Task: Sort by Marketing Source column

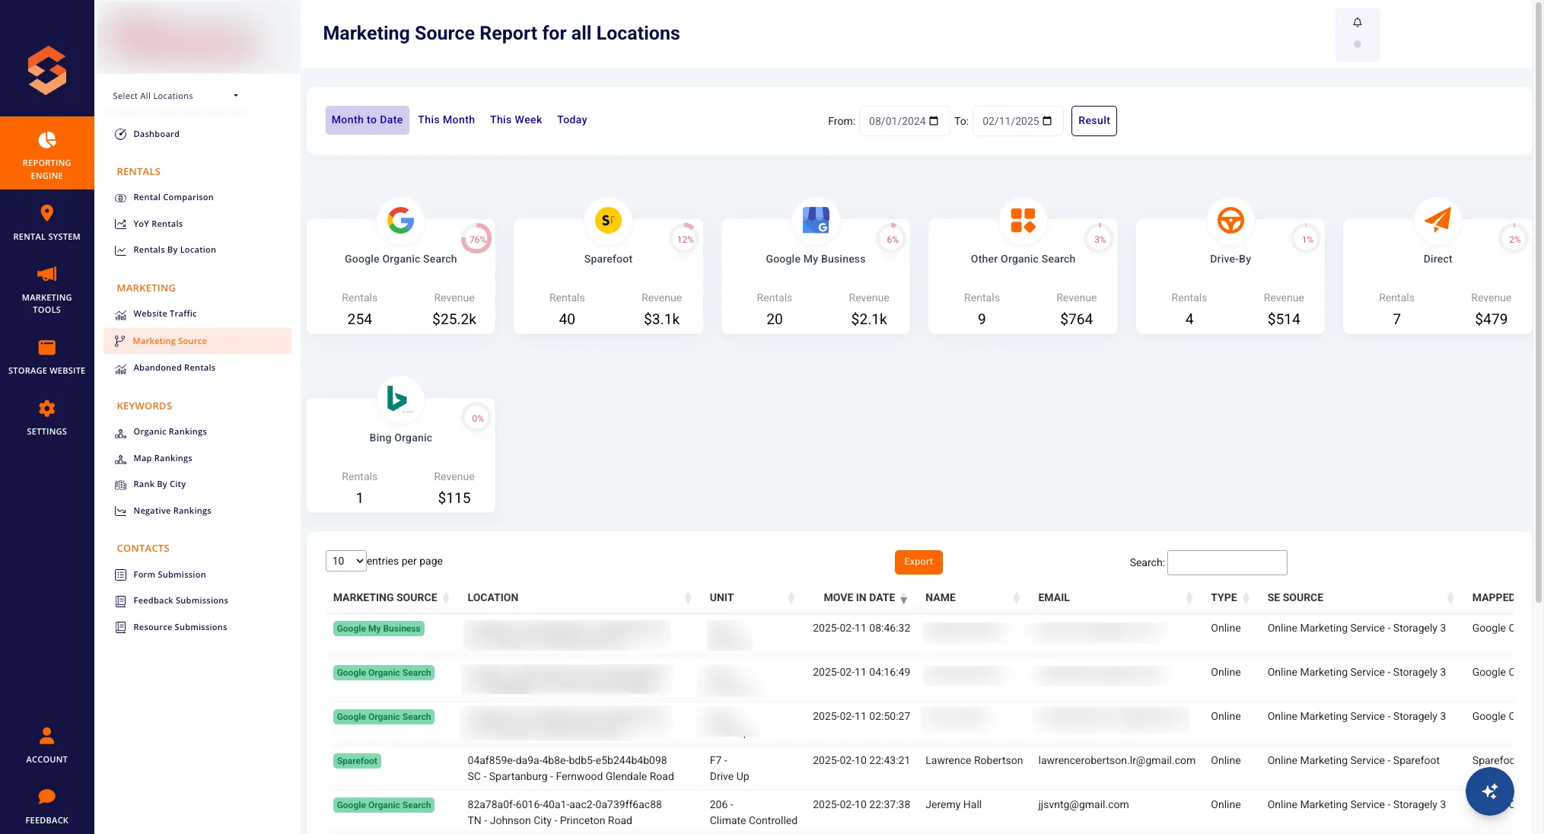Action: point(391,597)
